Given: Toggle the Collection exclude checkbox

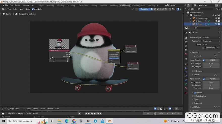Looking at the screenshot, I should (213, 15).
